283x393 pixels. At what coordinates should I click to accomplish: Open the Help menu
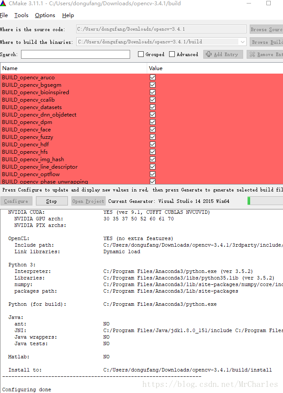pyautogui.click(x=68, y=15)
